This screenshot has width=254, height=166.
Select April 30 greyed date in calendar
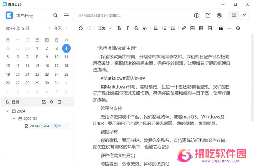pyautogui.click(x=28, y=48)
